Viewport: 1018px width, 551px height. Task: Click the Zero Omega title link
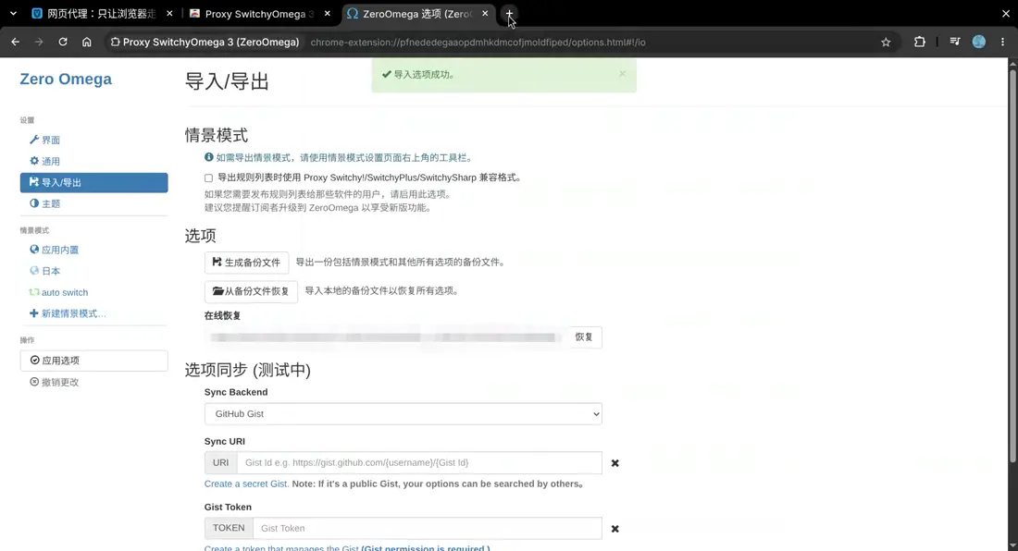(66, 80)
